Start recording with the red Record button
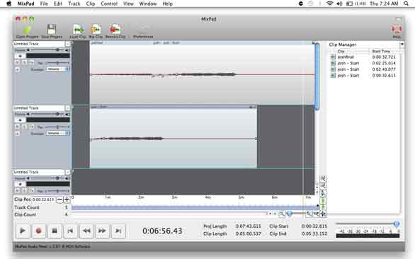Viewport: 415px width, 259px height. [39, 231]
